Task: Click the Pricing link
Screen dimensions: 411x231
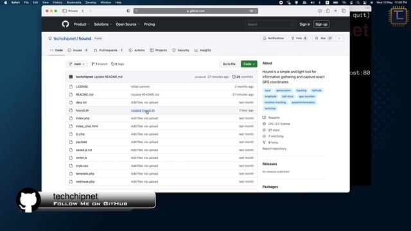Action: click(149, 24)
